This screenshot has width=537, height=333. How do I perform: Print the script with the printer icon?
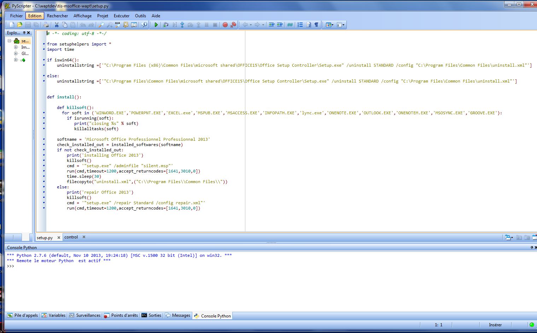(46, 25)
